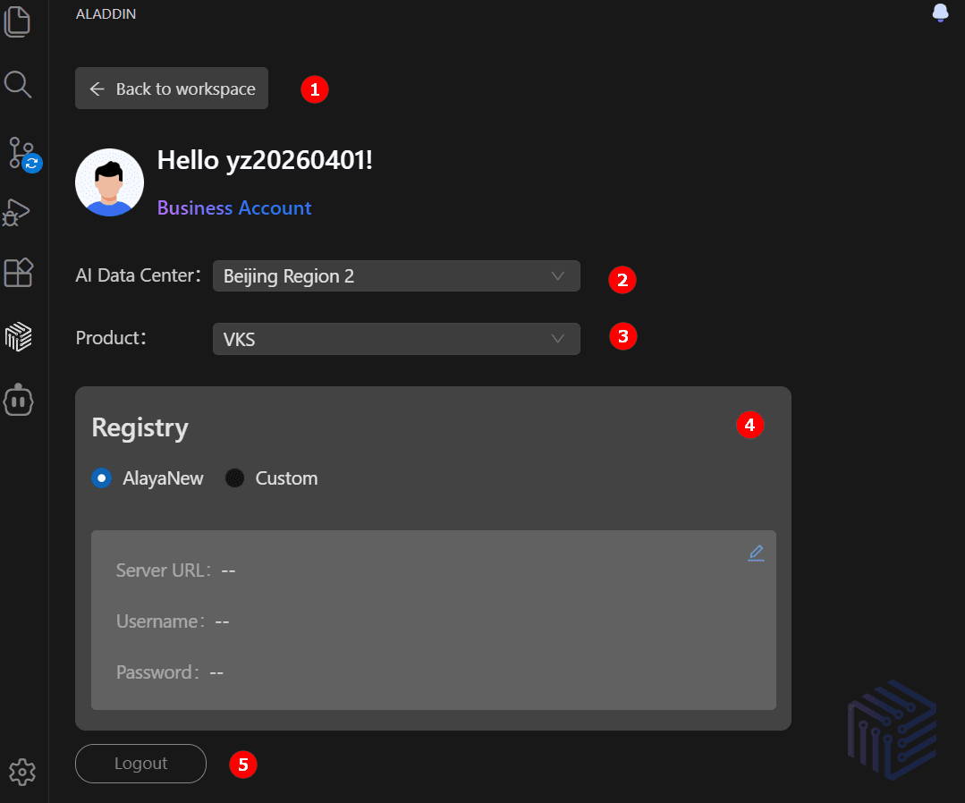Click the notification bell icon
This screenshot has height=803, width=965.
tap(940, 13)
